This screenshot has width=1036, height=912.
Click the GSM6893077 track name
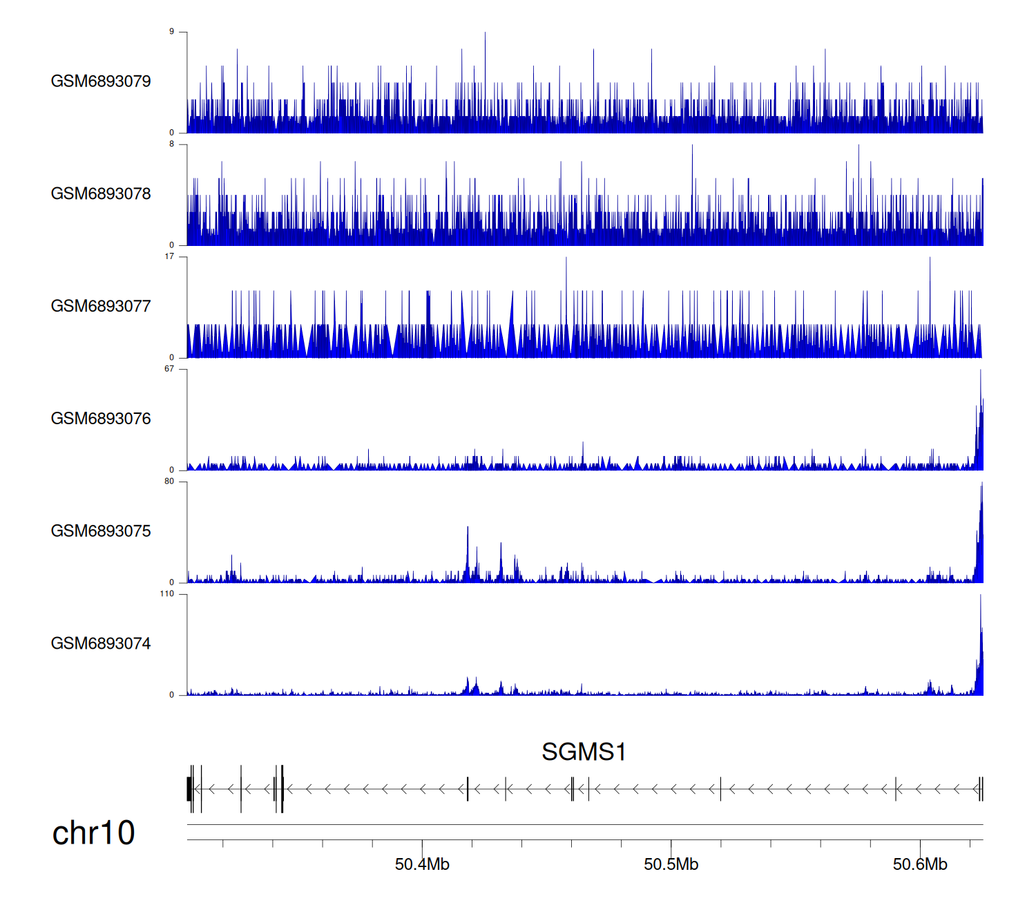click(x=101, y=306)
